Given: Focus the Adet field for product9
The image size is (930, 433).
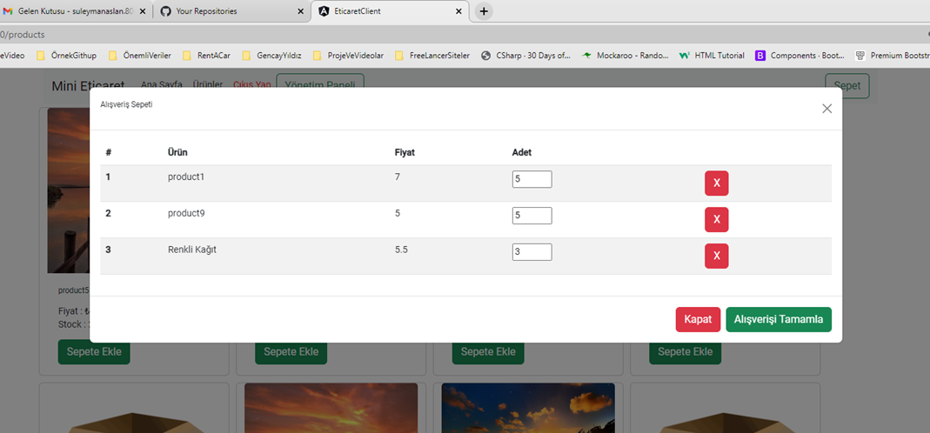Looking at the screenshot, I should pyautogui.click(x=532, y=216).
